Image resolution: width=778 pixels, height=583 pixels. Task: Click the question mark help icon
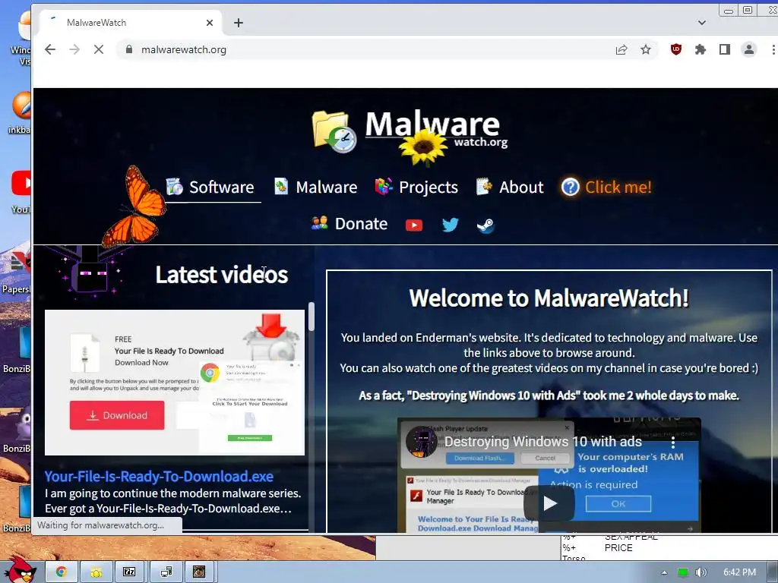coord(570,187)
